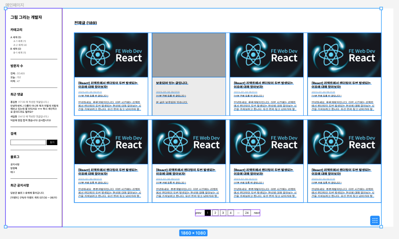The height and width of the screenshot is (239, 399).
Task: Click the black 찾기 search button
Action: (52, 142)
